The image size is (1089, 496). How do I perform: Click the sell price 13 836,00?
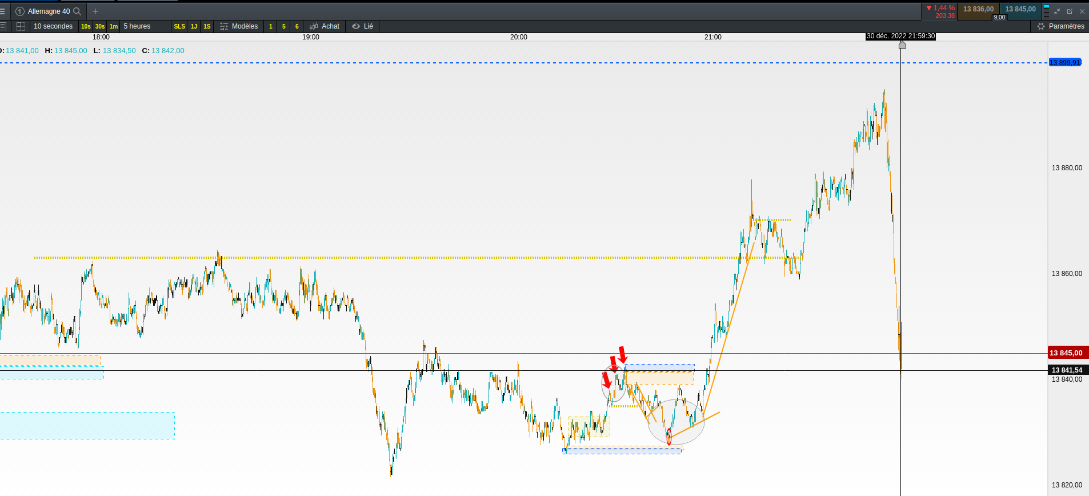pos(978,9)
